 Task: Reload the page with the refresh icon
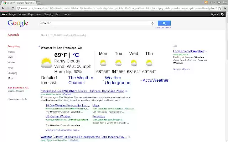point(13,8)
